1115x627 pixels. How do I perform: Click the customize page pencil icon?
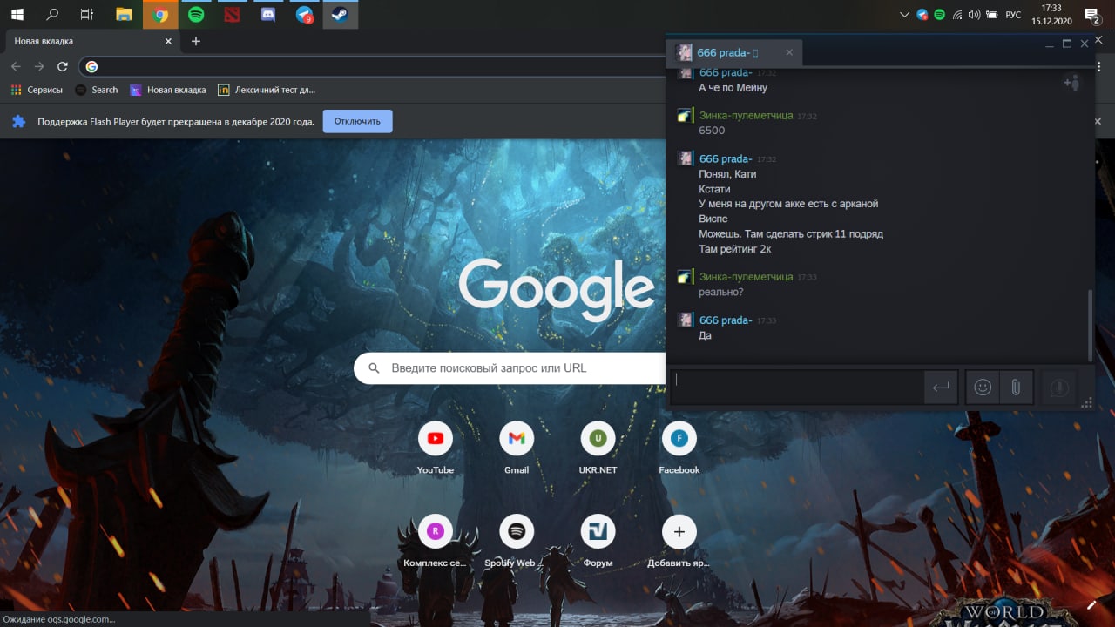tap(1091, 604)
